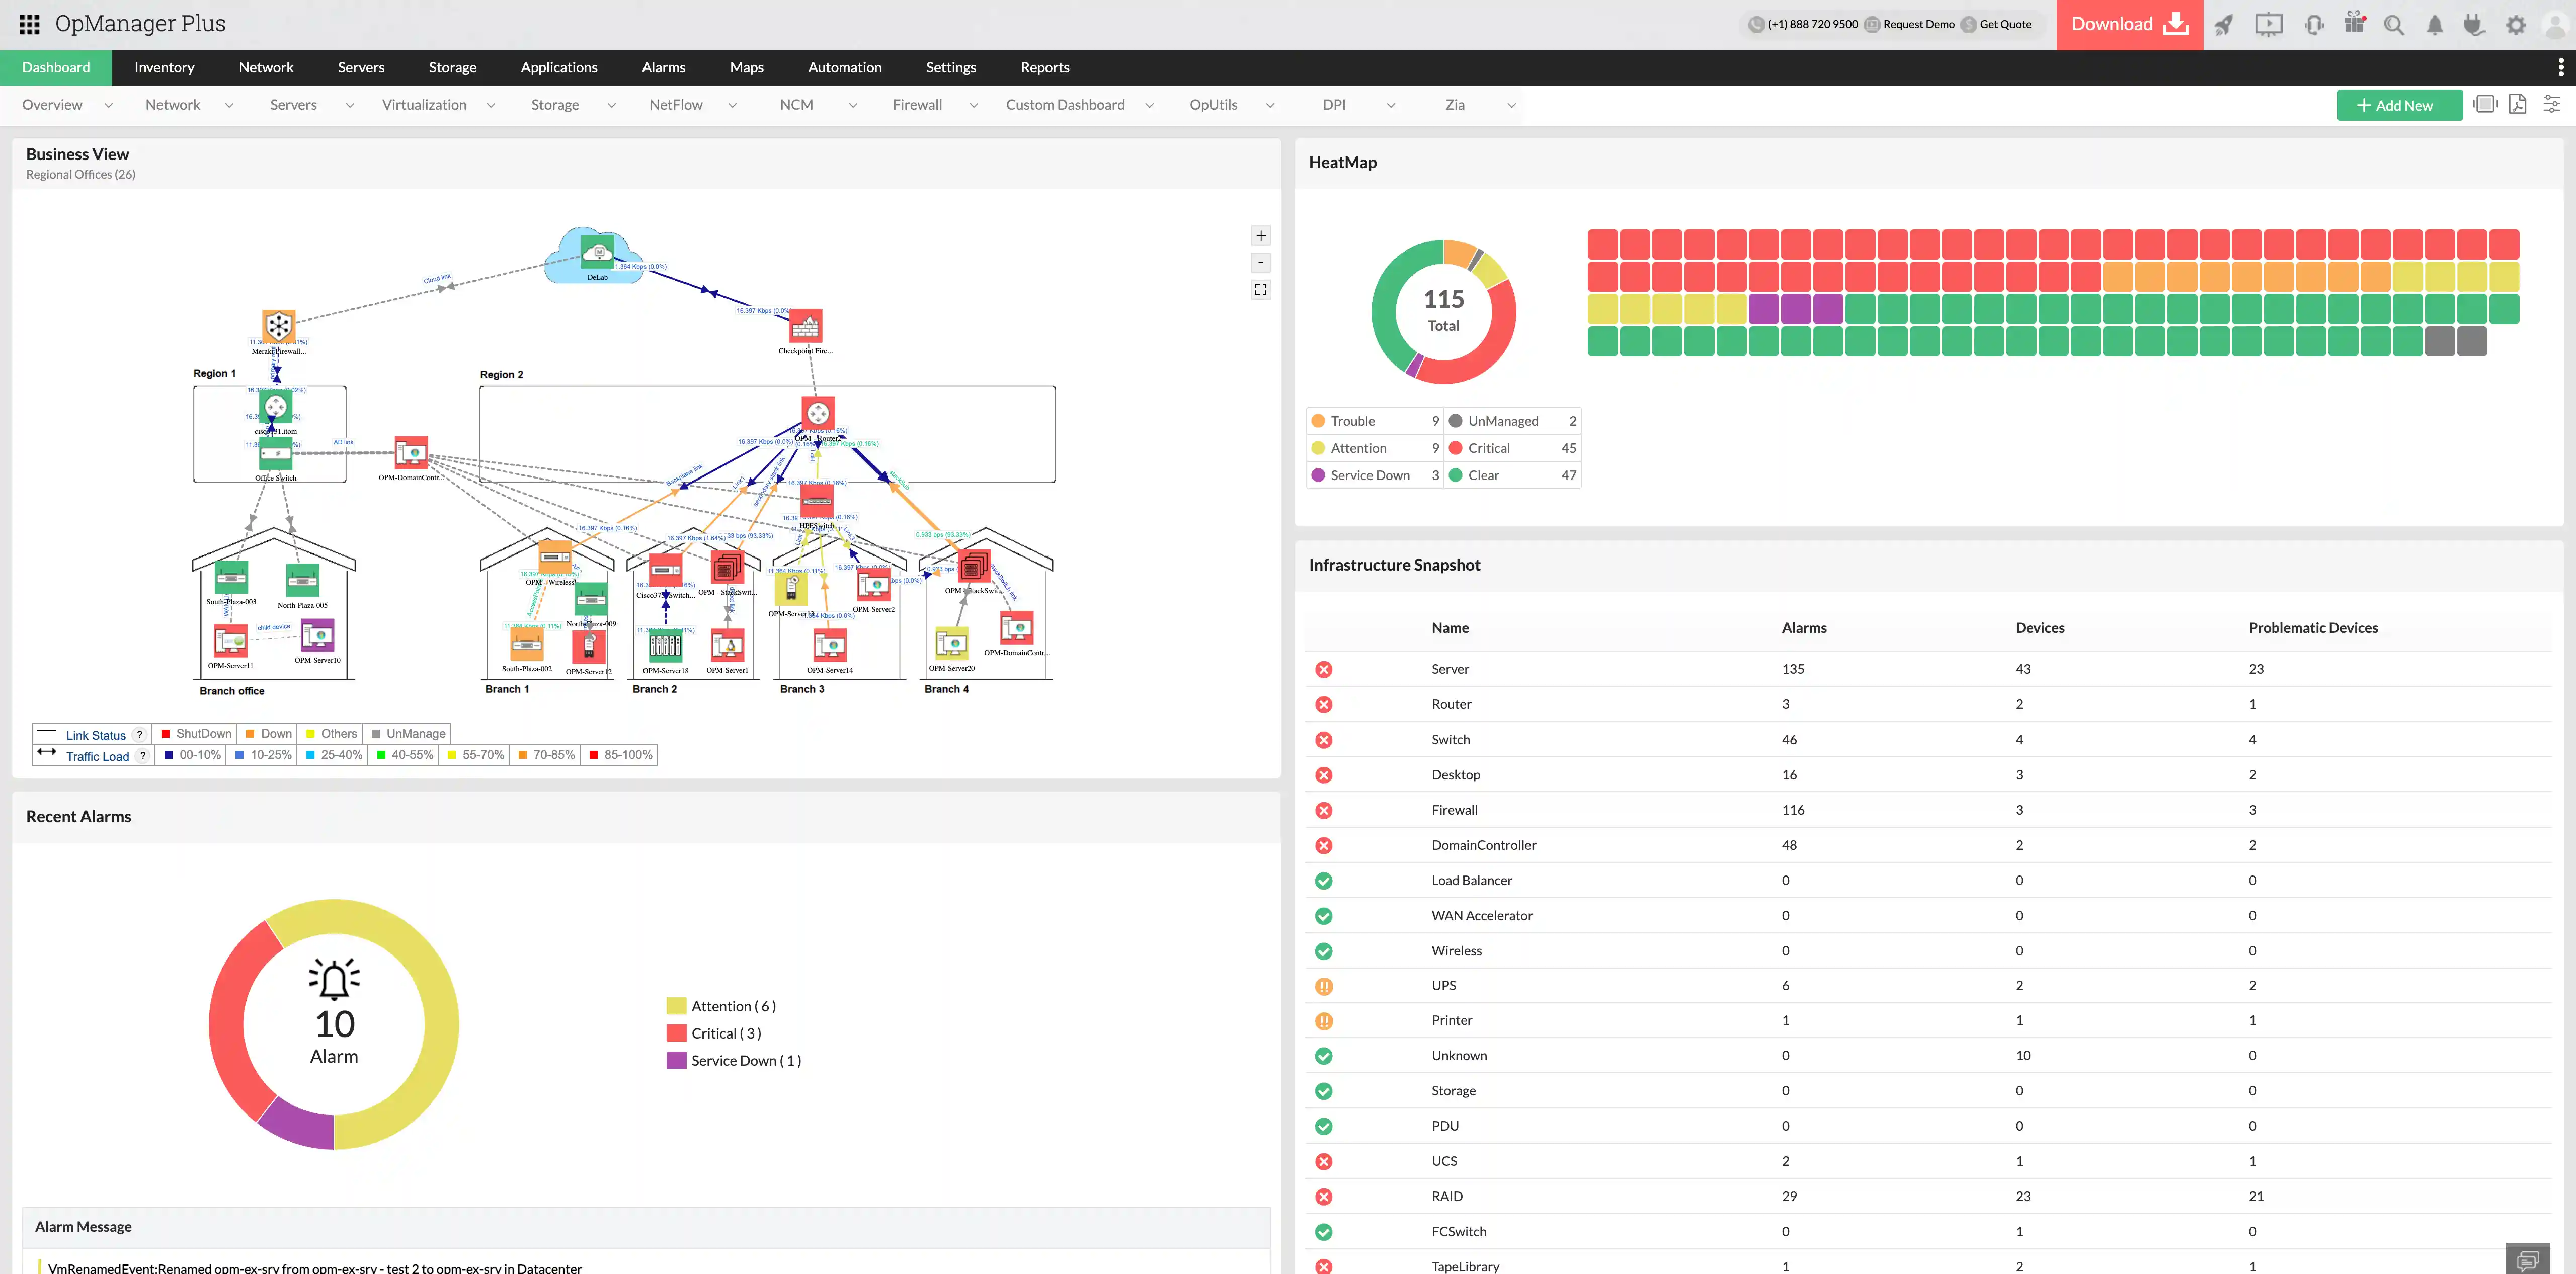Open the app grid launcher icon

[x=29, y=24]
